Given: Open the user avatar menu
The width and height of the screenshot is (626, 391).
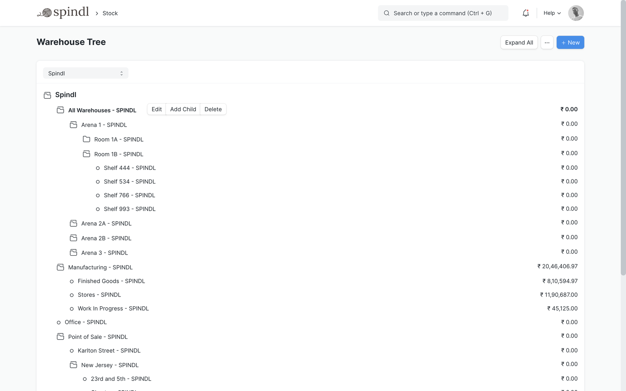Looking at the screenshot, I should [x=576, y=13].
